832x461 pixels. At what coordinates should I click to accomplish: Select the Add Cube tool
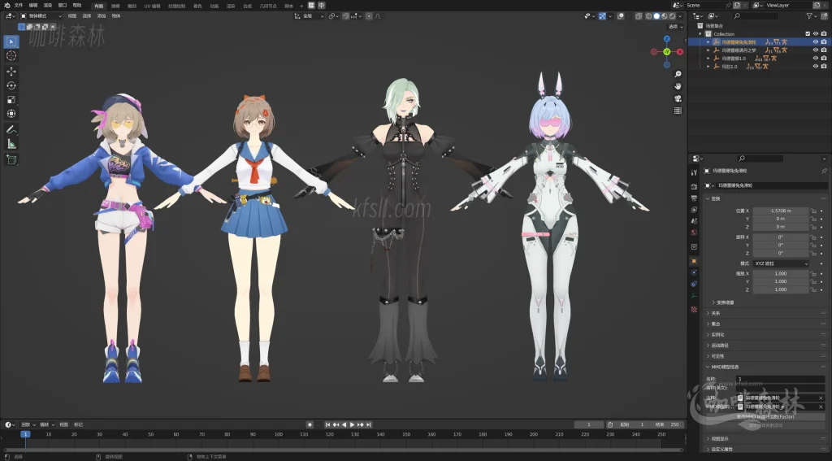[x=11, y=160]
